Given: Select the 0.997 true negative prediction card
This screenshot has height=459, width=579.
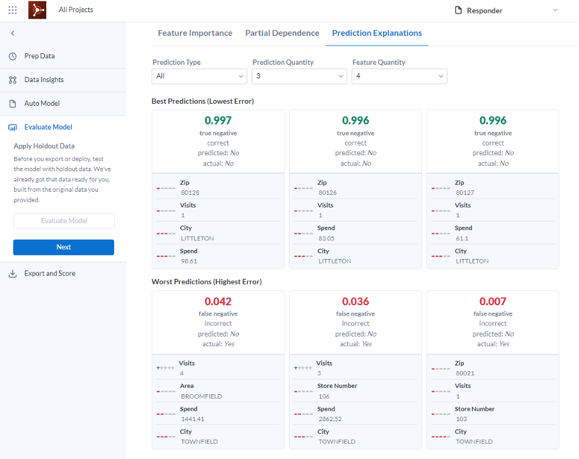Looking at the screenshot, I should (x=218, y=141).
